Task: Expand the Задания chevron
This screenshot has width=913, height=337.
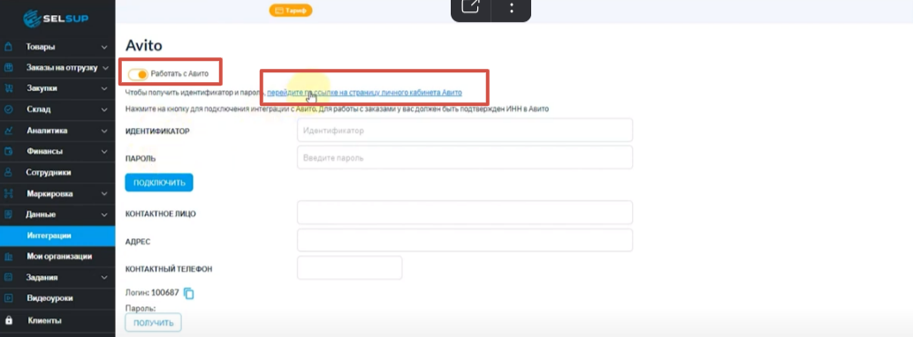Action: point(104,277)
